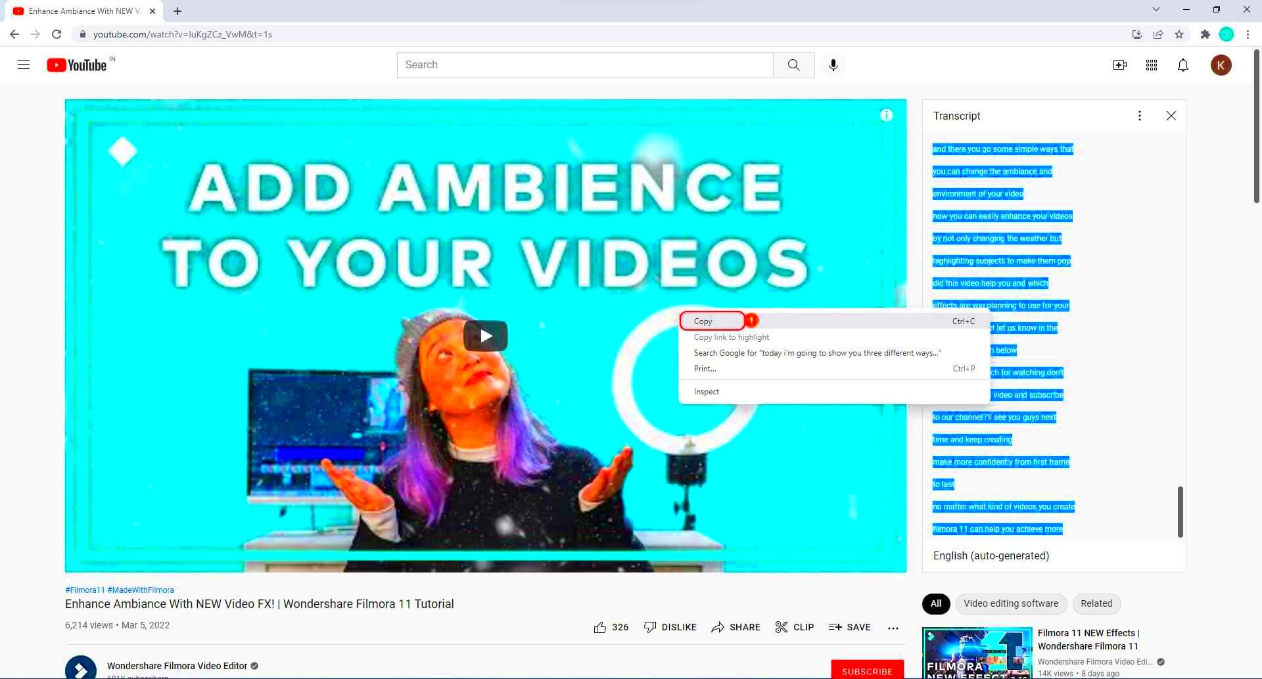The width and height of the screenshot is (1262, 679).
Task: Select the All filter chip
Action: 936,603
